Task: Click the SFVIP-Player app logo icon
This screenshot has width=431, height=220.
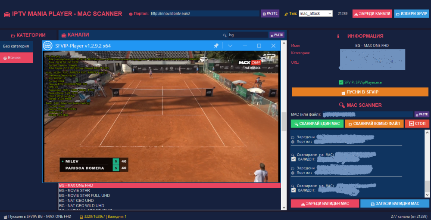Action: pos(48,46)
